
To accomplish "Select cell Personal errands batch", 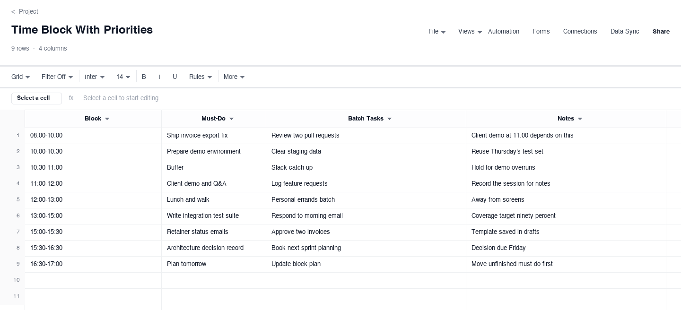I will pyautogui.click(x=366, y=200).
